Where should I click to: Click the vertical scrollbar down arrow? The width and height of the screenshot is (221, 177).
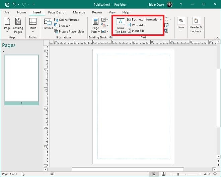coord(219,157)
